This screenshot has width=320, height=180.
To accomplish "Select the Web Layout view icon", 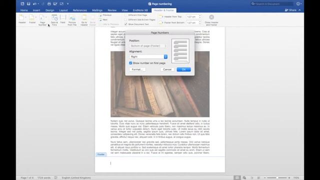I will click(x=244, y=178).
